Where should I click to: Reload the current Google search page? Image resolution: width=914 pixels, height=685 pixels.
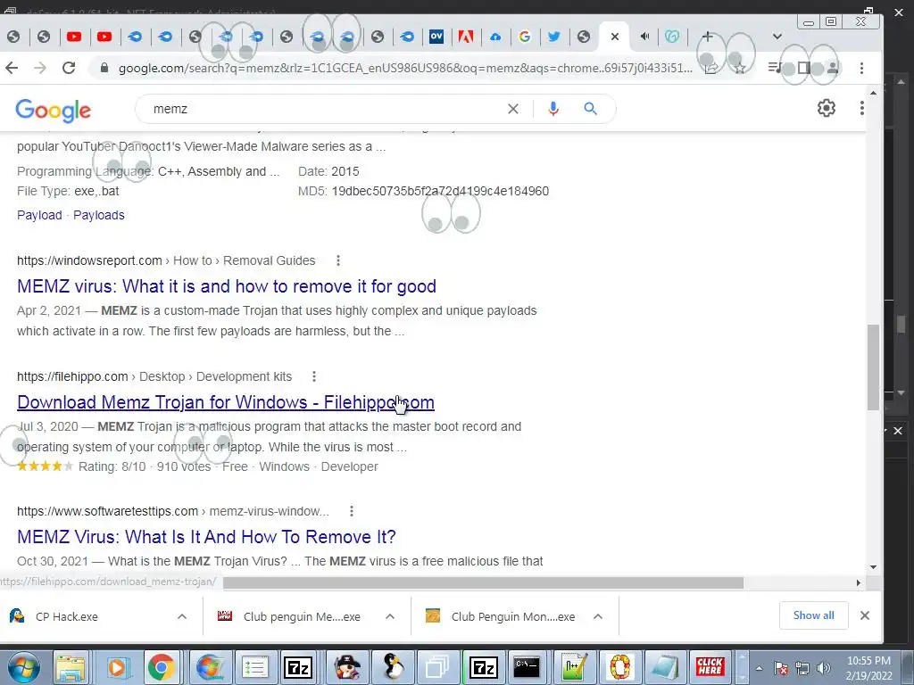pos(69,68)
